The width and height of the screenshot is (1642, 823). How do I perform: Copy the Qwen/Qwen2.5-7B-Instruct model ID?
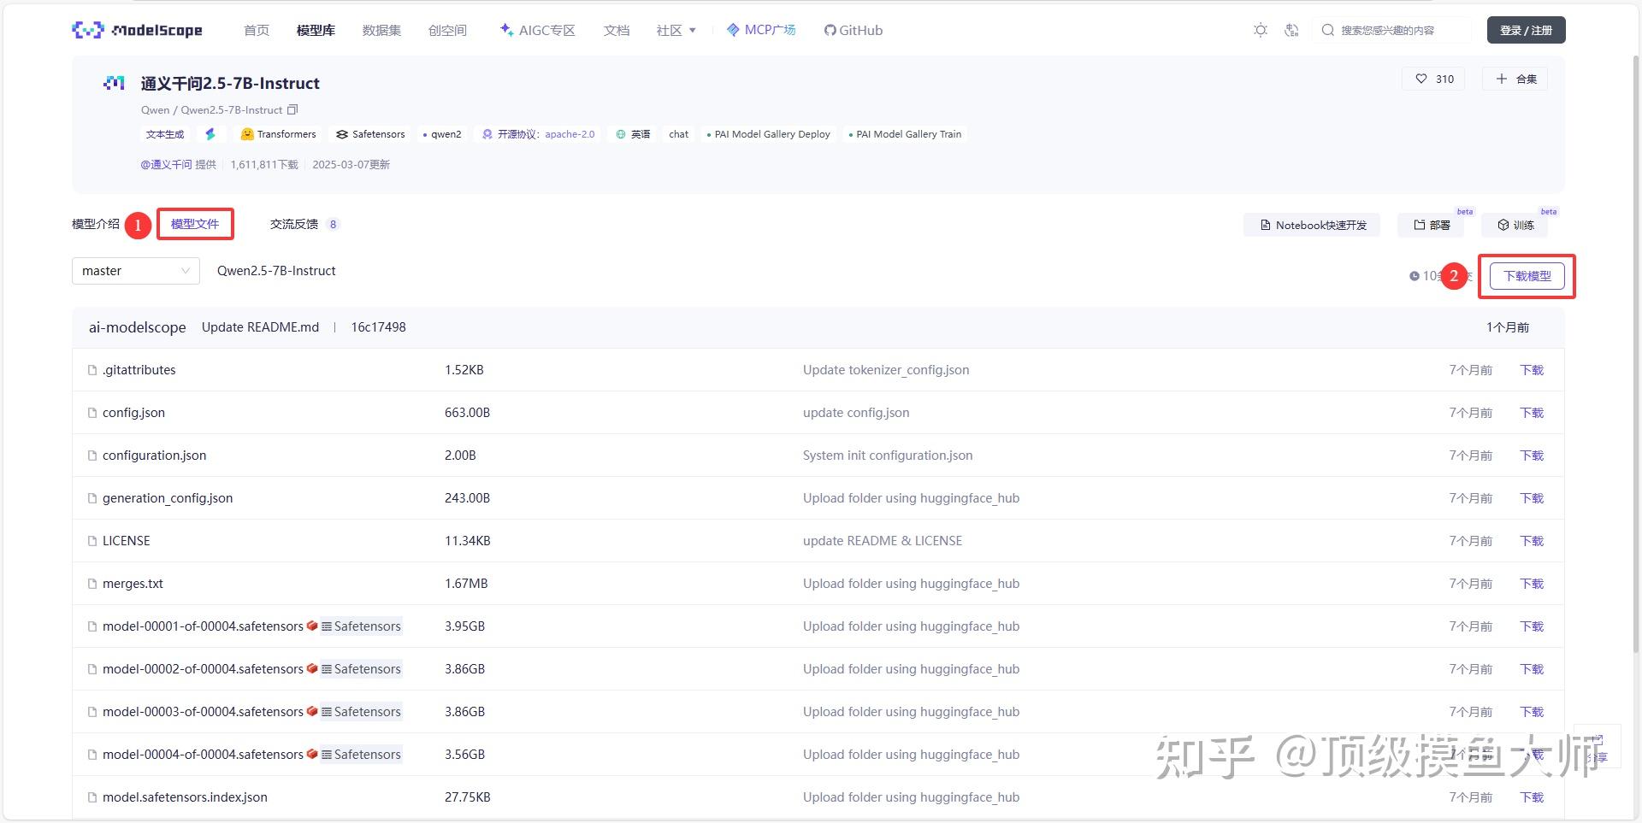[292, 109]
